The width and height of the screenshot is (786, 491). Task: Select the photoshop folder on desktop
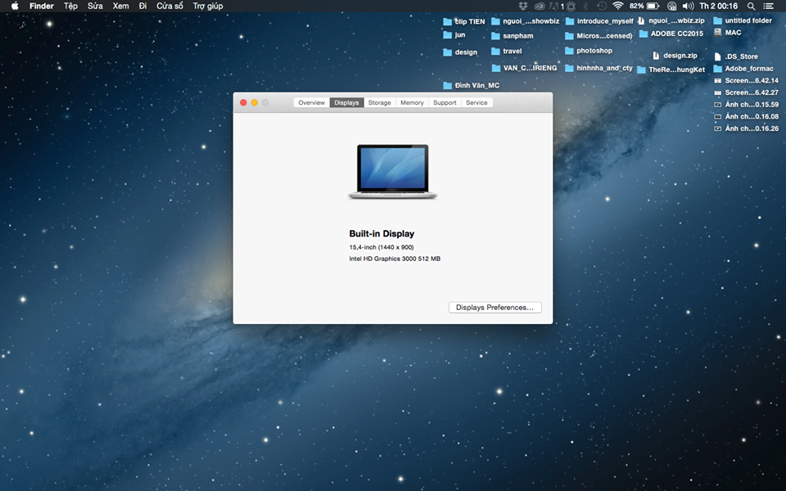click(570, 51)
